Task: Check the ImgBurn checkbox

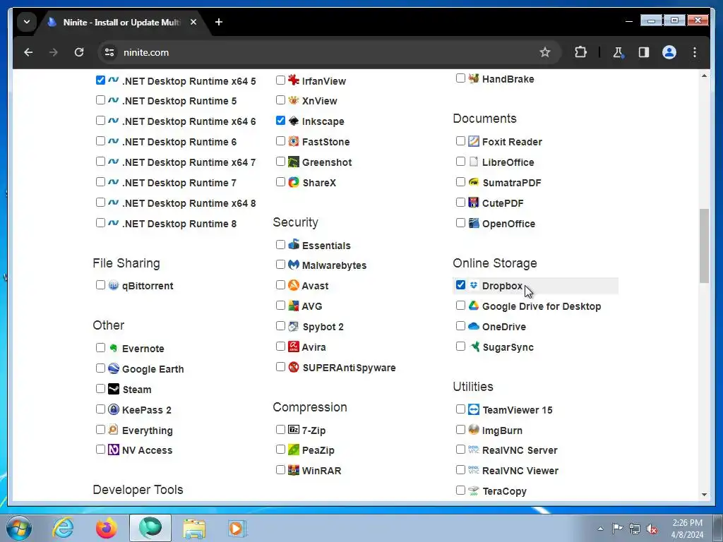Action: coord(460,430)
